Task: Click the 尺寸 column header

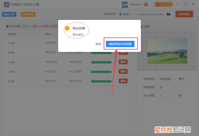Action: click(48, 34)
